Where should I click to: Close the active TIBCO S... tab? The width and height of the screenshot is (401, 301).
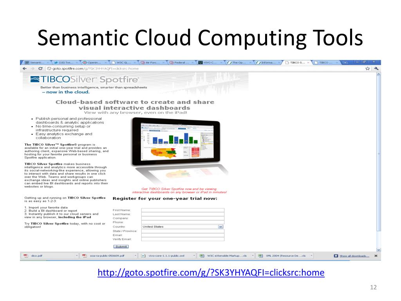(309, 62)
